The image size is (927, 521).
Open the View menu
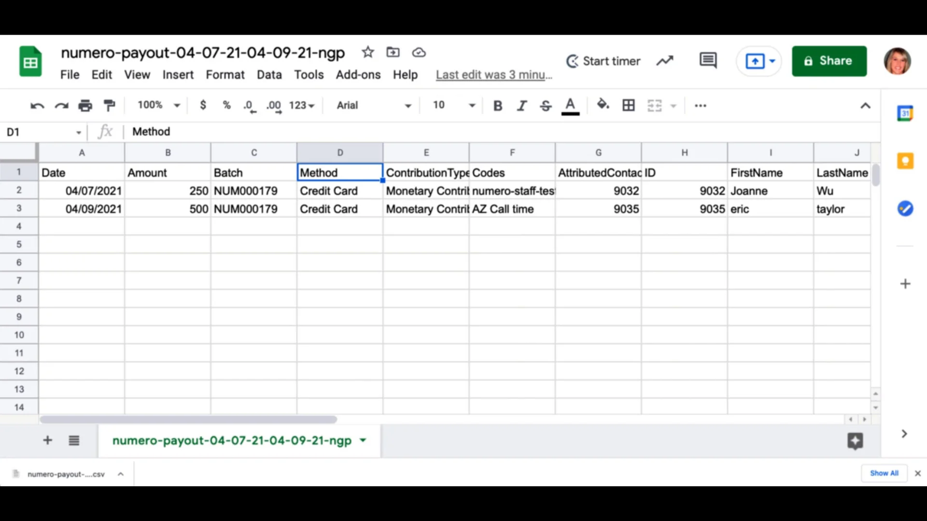click(x=137, y=75)
